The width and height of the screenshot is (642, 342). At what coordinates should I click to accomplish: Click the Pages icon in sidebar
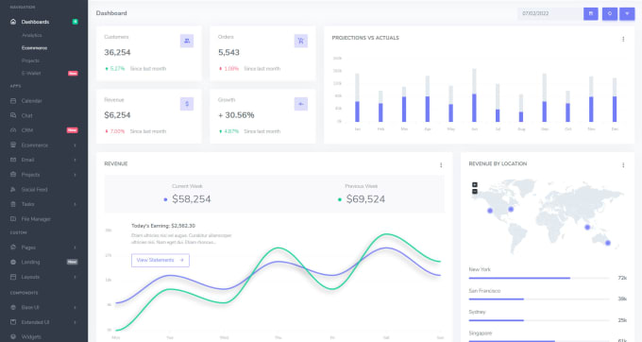pos(13,248)
